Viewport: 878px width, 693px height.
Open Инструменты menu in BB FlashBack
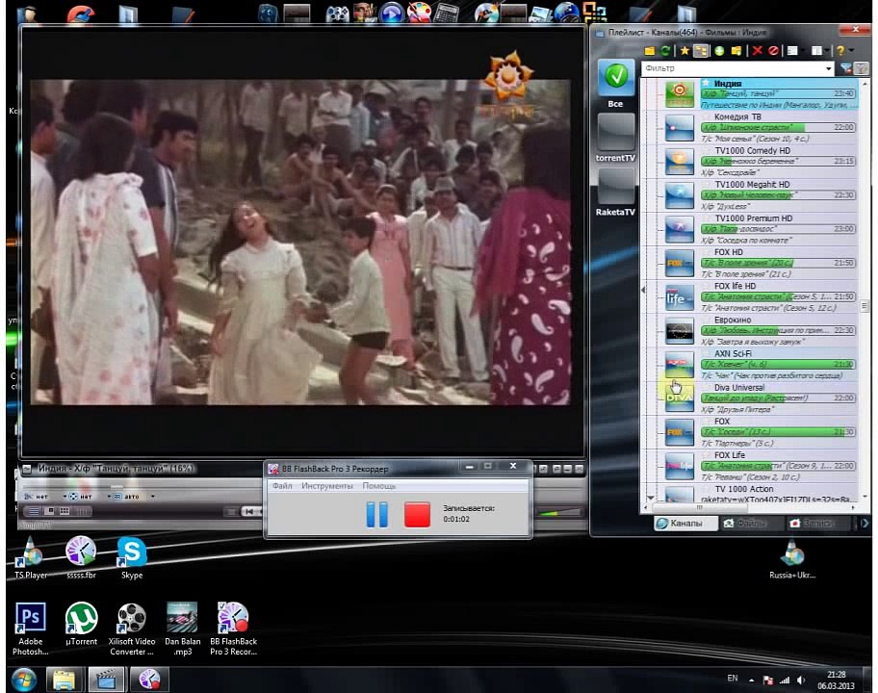[x=327, y=486]
